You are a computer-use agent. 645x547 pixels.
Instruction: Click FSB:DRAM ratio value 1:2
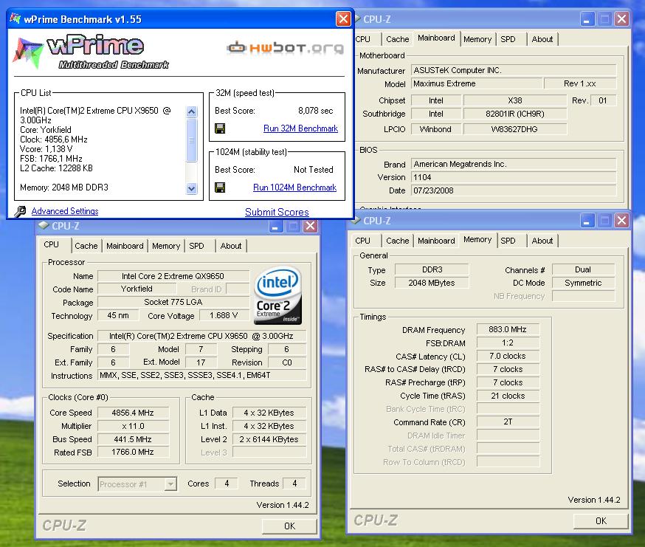(x=508, y=343)
